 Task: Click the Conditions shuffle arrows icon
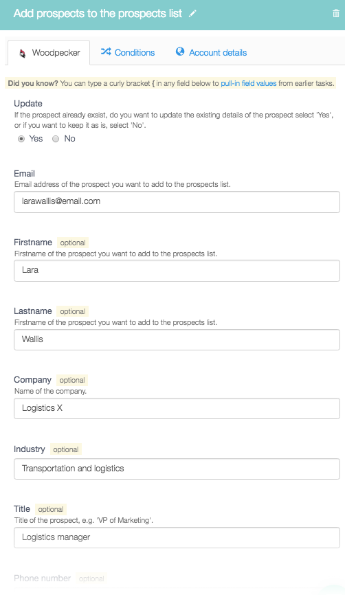click(106, 52)
